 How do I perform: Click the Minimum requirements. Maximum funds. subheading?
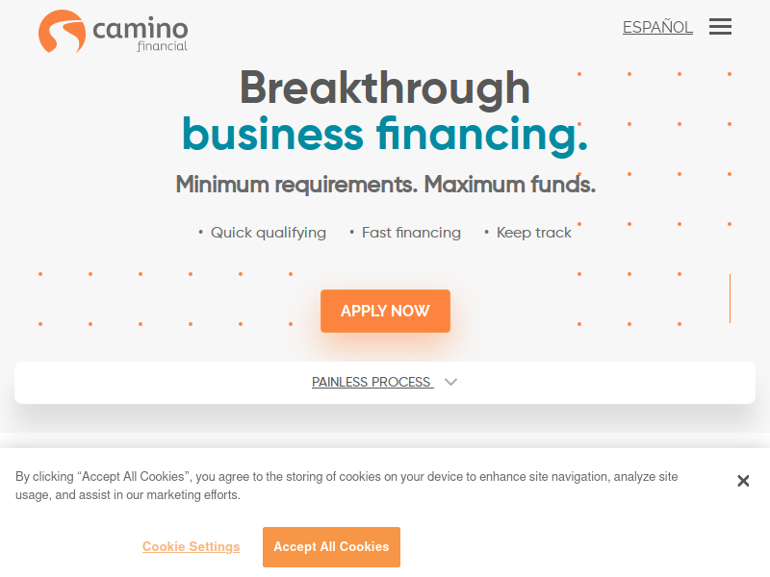point(386,185)
